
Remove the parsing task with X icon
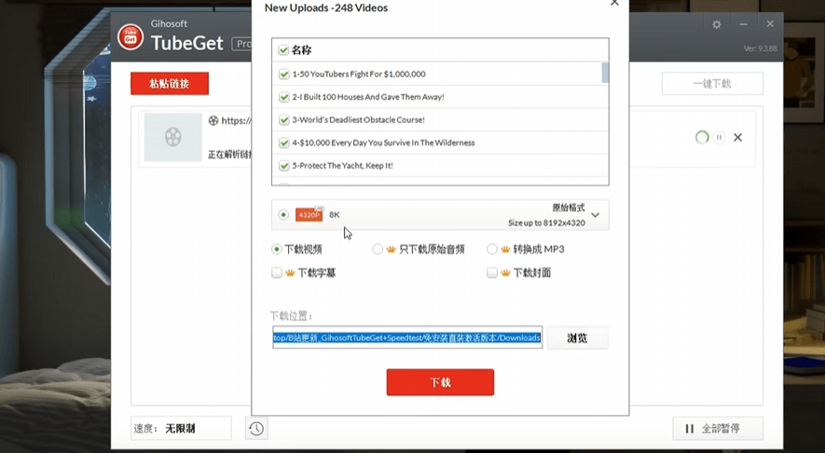coord(737,137)
